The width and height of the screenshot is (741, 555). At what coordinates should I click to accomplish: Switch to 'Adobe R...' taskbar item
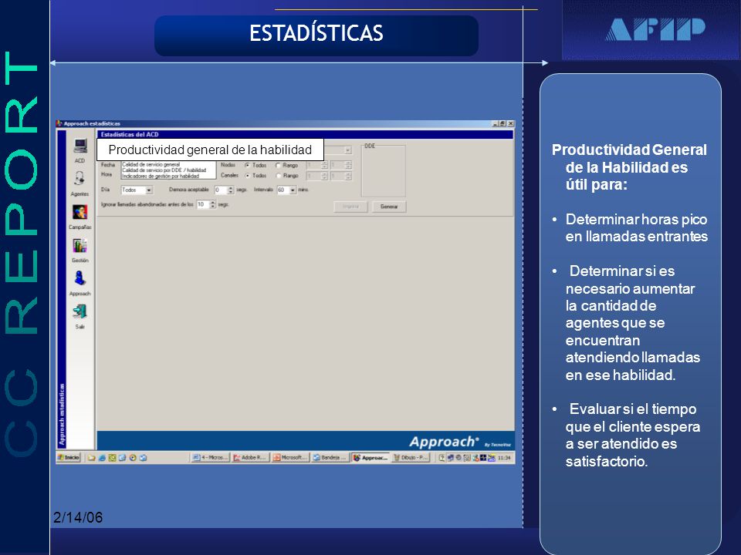[x=250, y=457]
